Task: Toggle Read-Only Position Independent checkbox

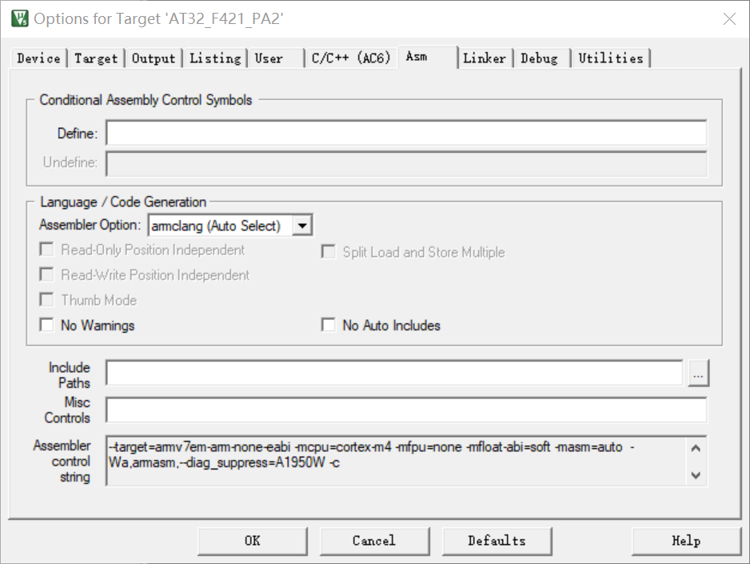Action: click(46, 250)
